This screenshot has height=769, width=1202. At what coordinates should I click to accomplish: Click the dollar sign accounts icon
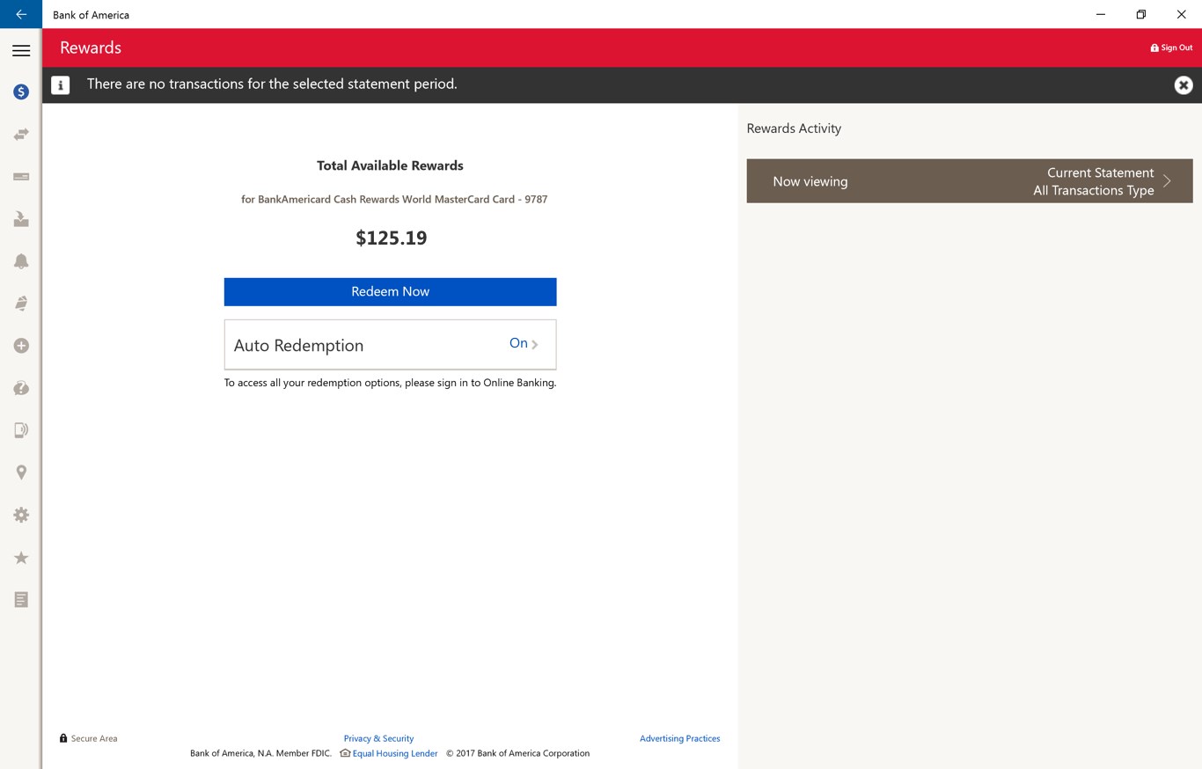coord(21,92)
